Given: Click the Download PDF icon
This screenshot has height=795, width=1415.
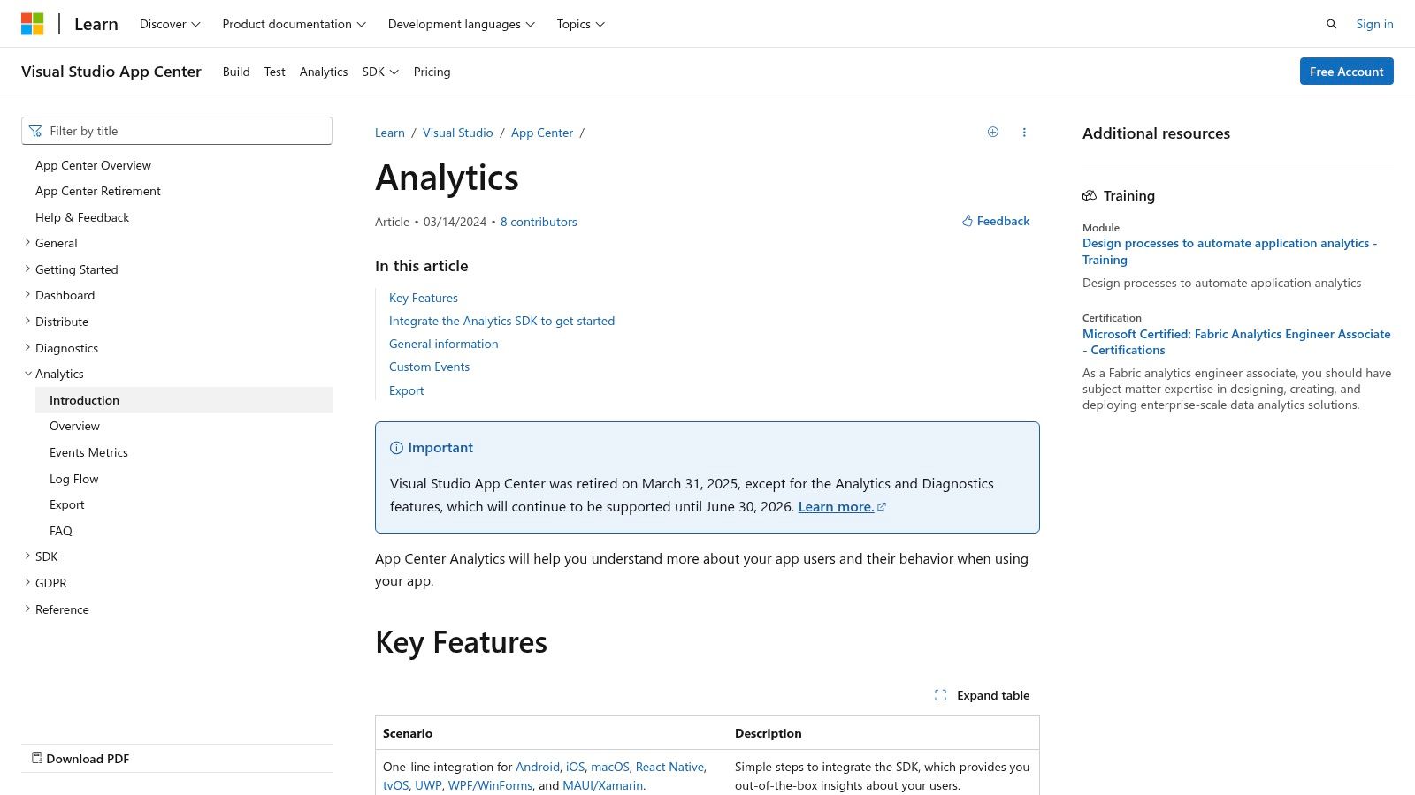Looking at the screenshot, I should [x=36, y=758].
